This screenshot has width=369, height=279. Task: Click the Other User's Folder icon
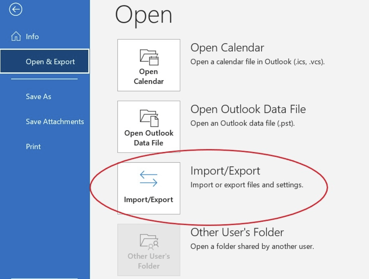point(149,241)
